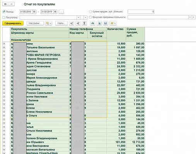Toggle the Период checkbox
The width and height of the screenshot is (196, 154).
pyautogui.click(x=4, y=12)
